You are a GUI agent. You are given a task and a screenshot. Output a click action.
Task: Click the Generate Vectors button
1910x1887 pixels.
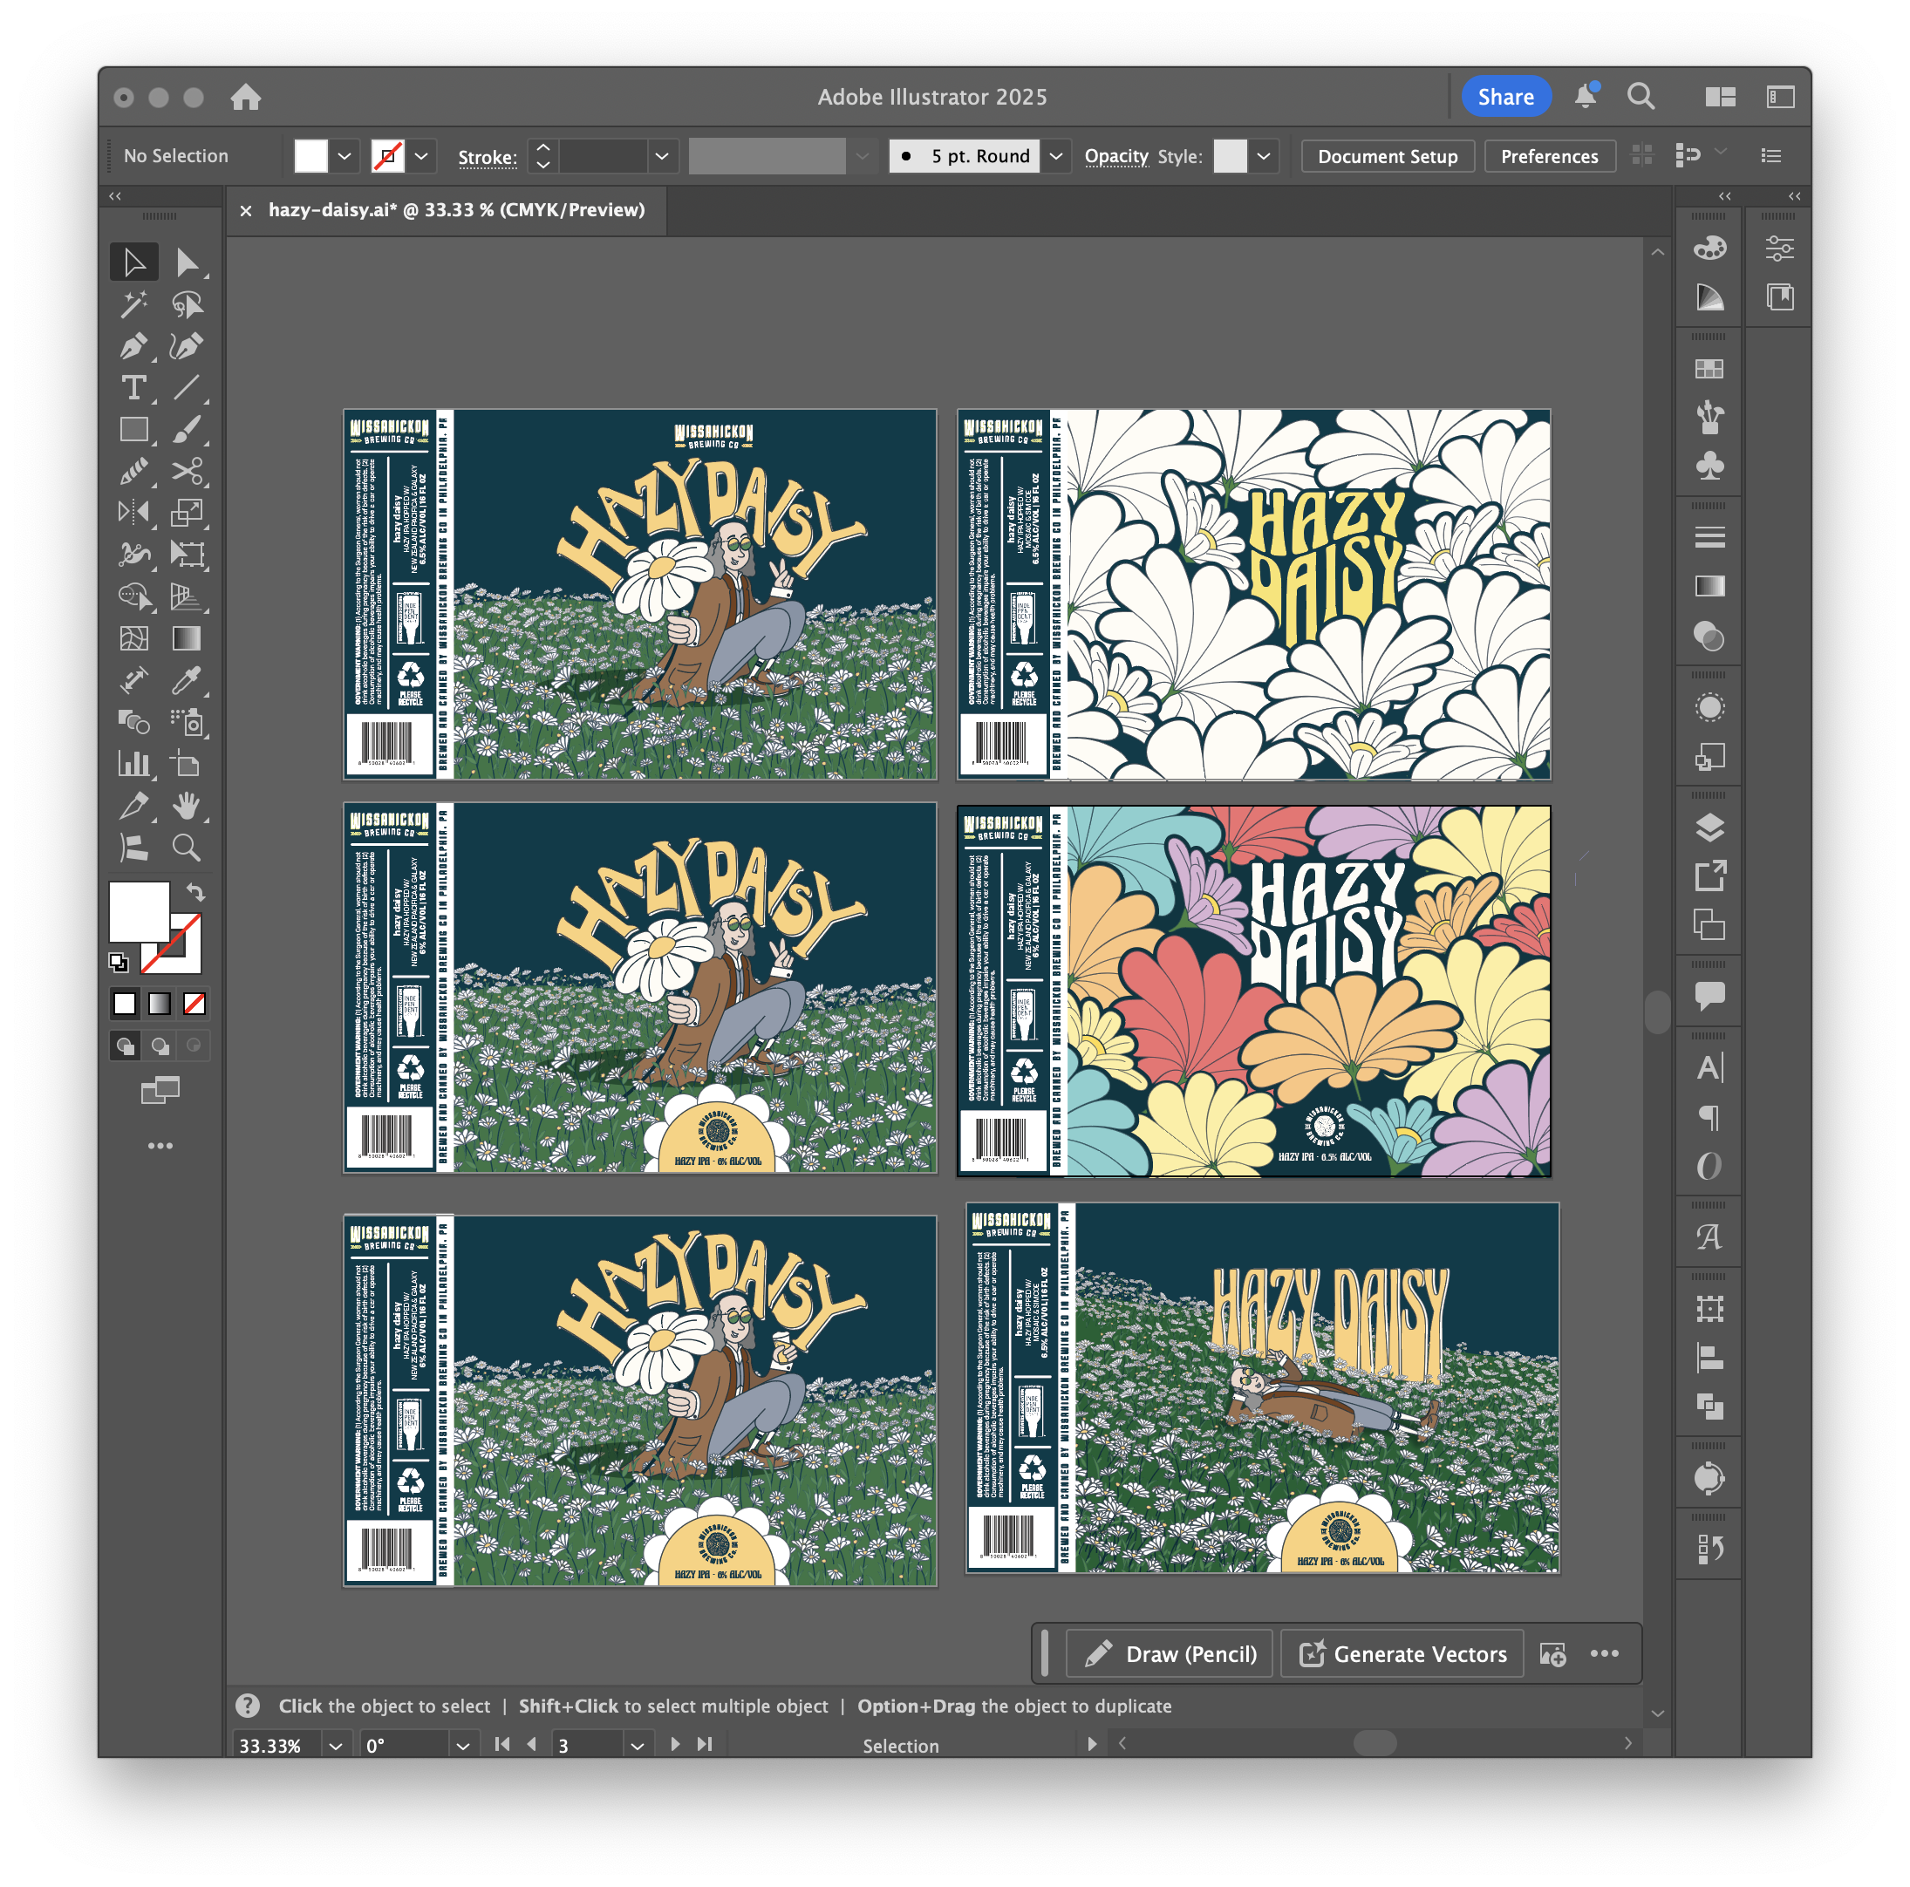pos(1402,1653)
